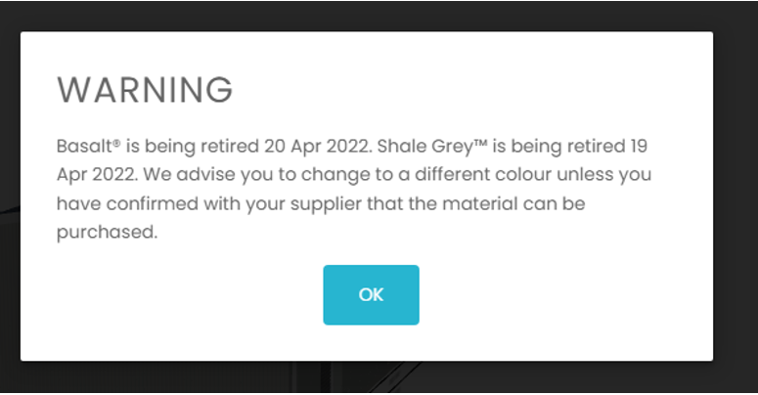Click dark backdrop right of the dialog
This screenshot has height=395, width=758.
(x=736, y=196)
